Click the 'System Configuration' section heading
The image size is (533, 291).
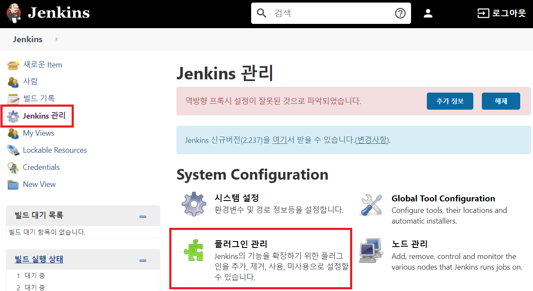click(x=252, y=175)
